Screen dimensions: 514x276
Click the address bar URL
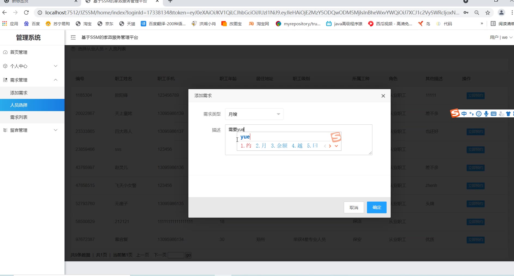(252, 12)
